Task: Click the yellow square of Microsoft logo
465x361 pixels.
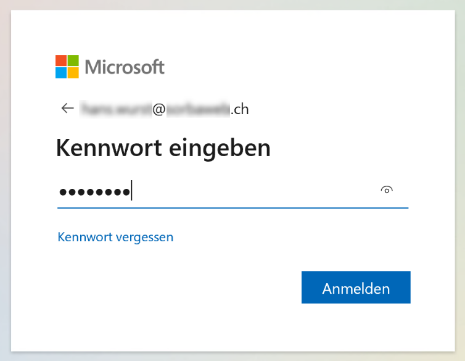Action: (x=73, y=73)
